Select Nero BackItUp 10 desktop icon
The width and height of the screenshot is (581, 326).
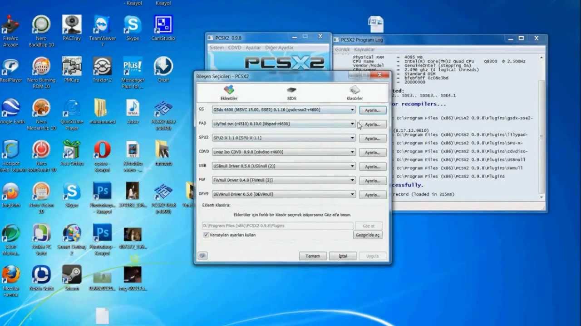pyautogui.click(x=41, y=32)
